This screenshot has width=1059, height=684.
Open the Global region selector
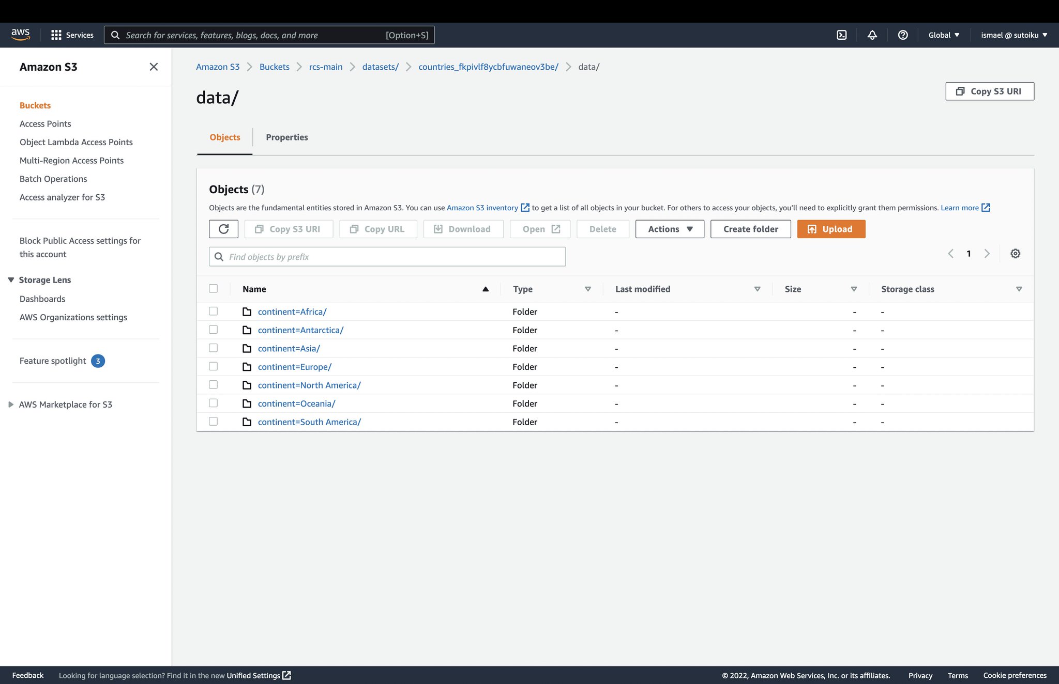[x=943, y=35]
